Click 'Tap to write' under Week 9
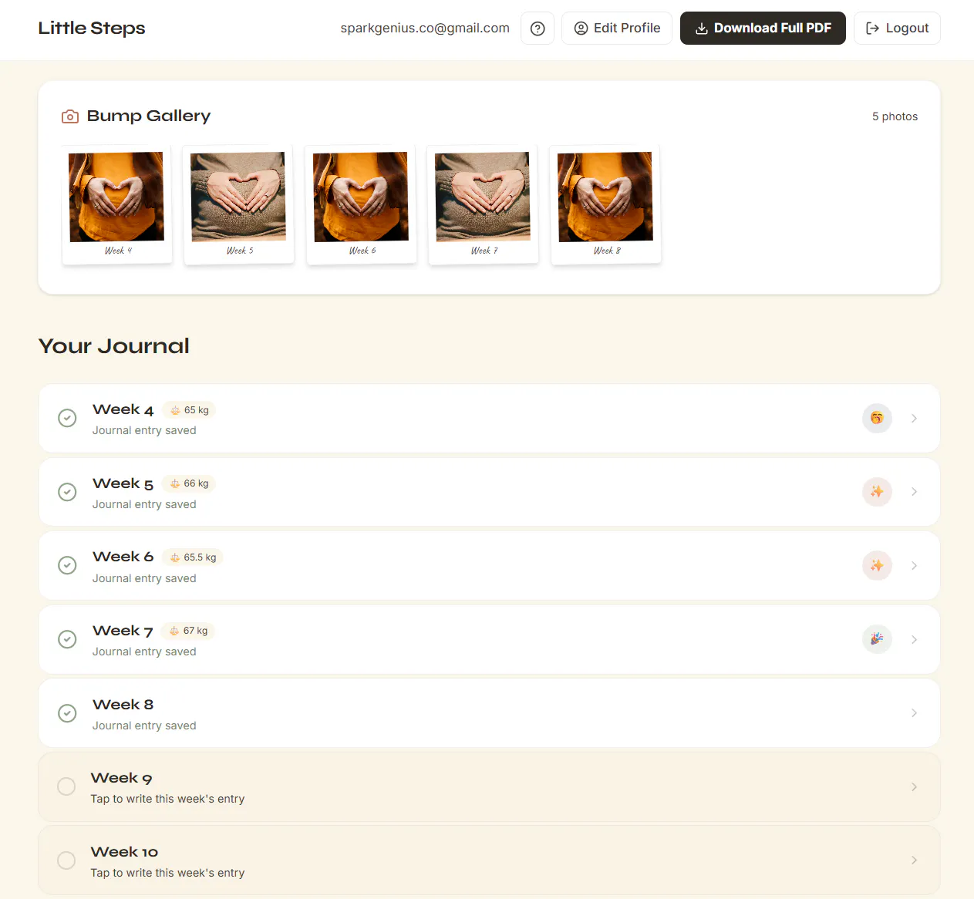 (167, 799)
